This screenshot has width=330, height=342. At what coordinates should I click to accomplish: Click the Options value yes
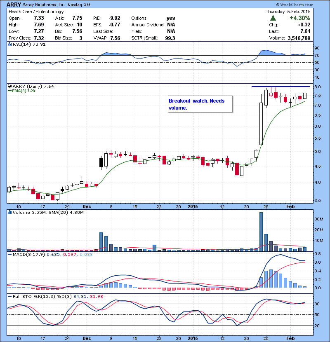tap(171, 18)
